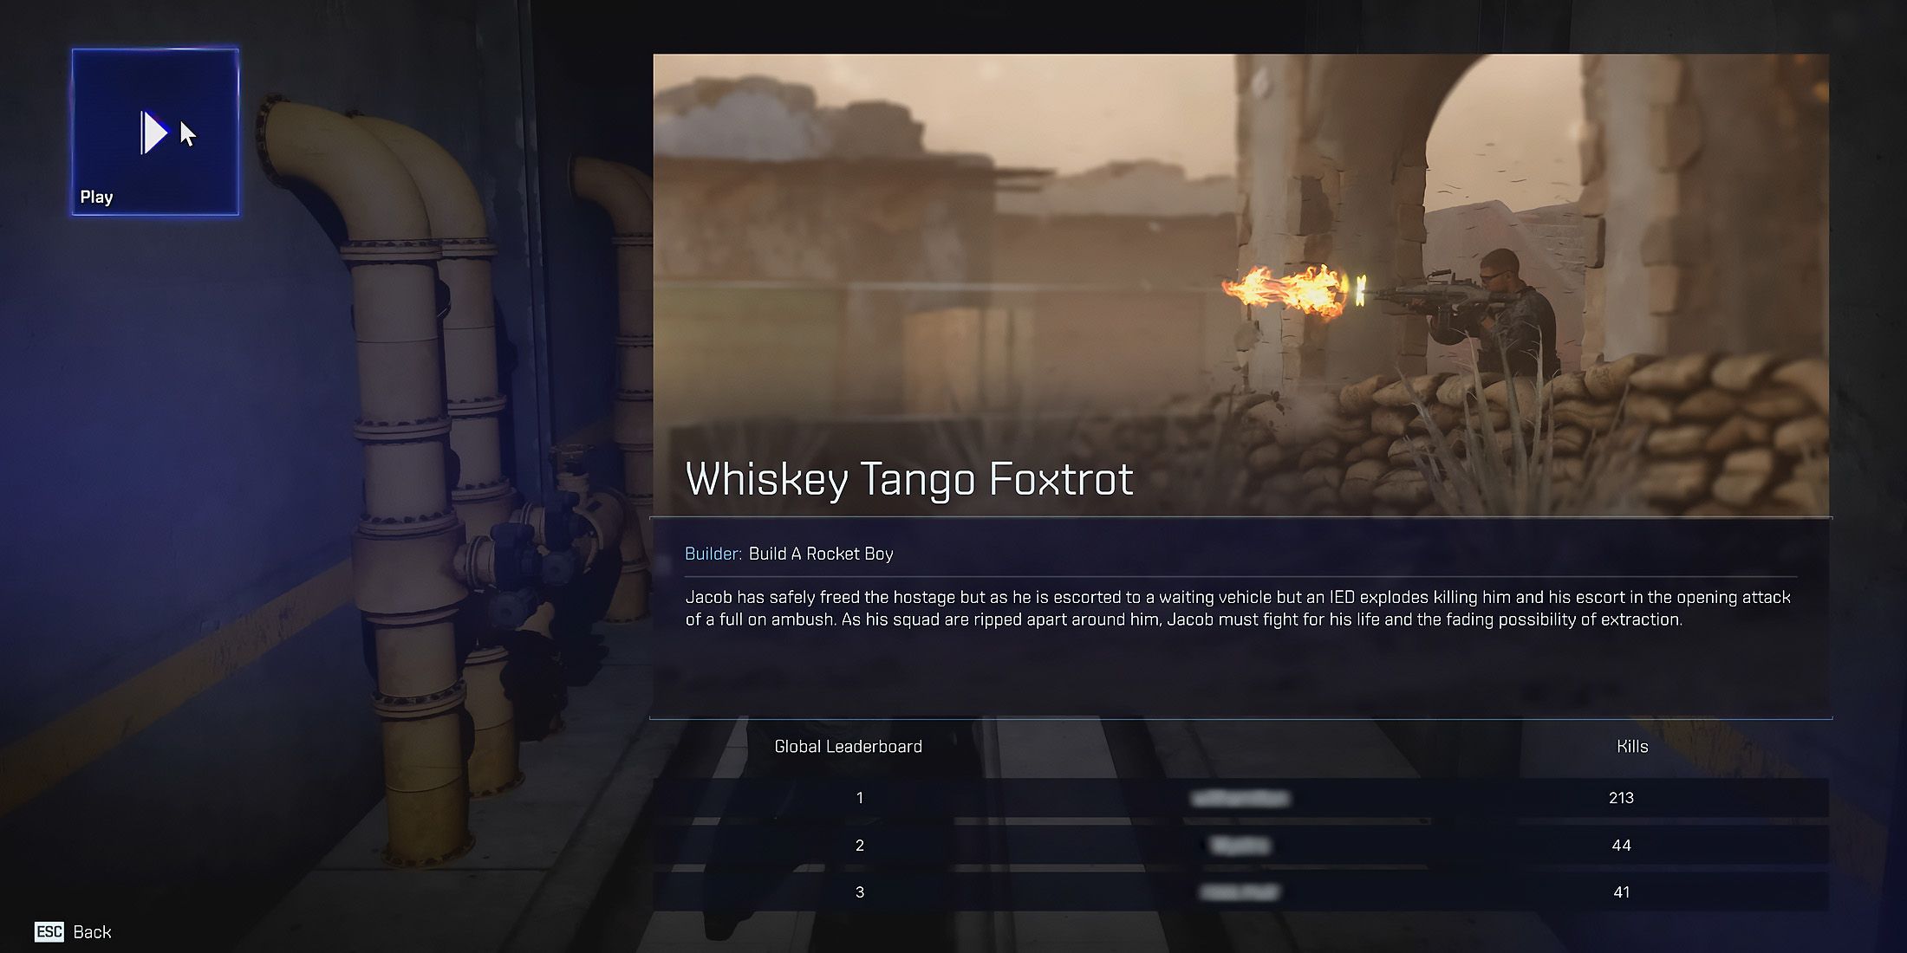Select the Play tile label
1907x953 pixels.
(x=96, y=197)
